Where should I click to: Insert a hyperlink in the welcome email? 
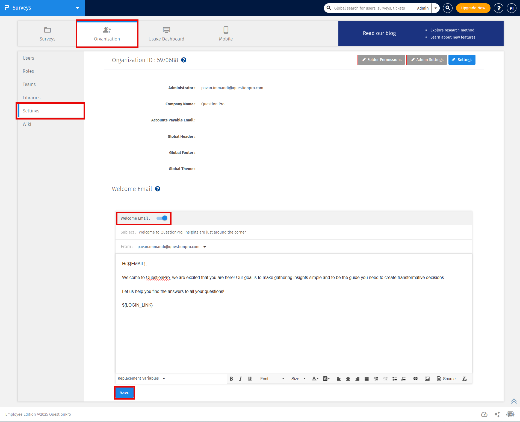pos(415,379)
